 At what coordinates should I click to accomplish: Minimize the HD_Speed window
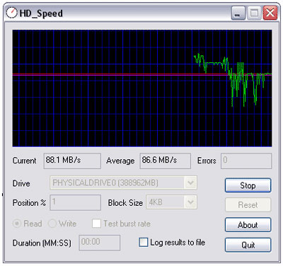[x=238, y=13]
